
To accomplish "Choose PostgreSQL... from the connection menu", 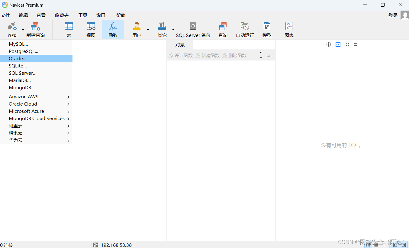I will coord(36,51).
